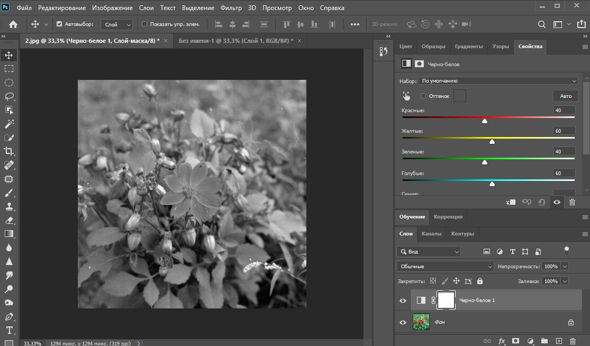Toggle adjustment layer visibility in Properties panel

(x=557, y=202)
